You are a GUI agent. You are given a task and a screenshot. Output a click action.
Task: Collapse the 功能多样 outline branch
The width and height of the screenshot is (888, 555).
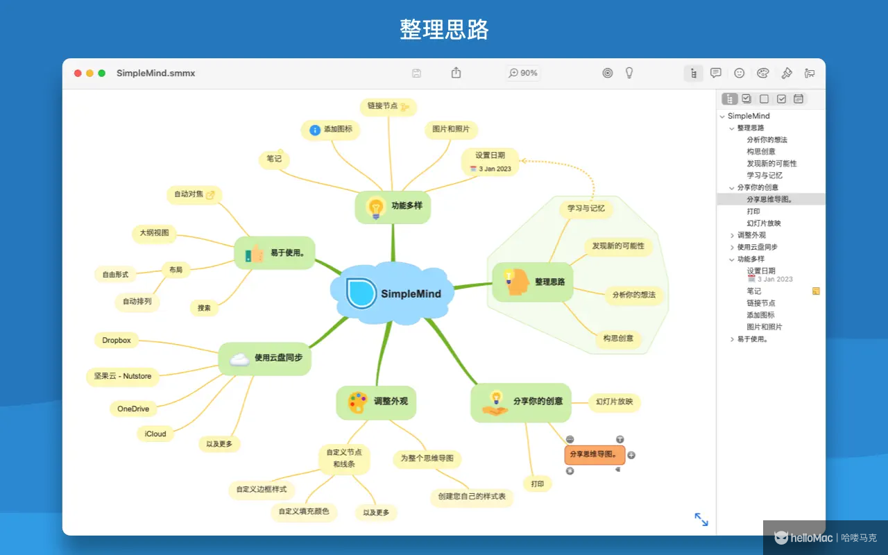(x=732, y=259)
